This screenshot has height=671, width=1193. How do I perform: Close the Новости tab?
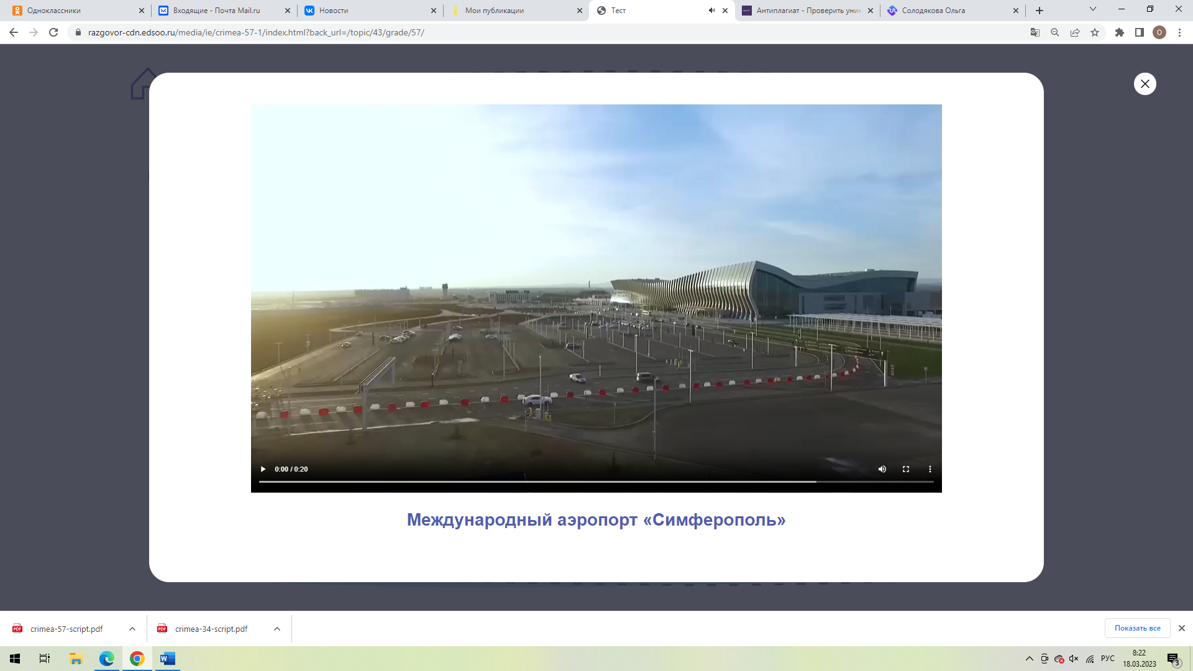click(x=434, y=11)
